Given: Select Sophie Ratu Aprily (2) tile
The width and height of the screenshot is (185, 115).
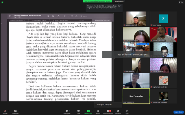Looking at the screenshot, I should pyautogui.click(x=163, y=81).
